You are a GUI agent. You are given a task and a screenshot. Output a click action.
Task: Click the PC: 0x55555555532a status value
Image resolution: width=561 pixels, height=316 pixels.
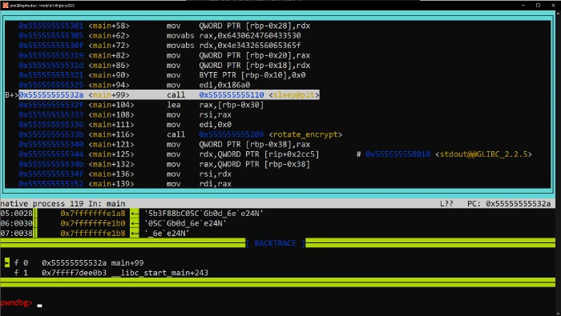(508, 203)
